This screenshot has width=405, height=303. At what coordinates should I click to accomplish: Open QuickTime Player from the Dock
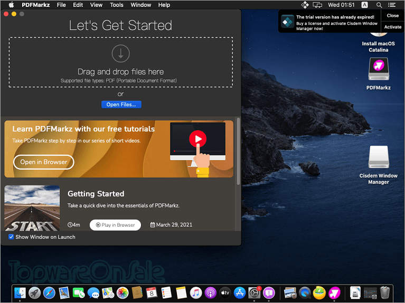click(x=305, y=293)
